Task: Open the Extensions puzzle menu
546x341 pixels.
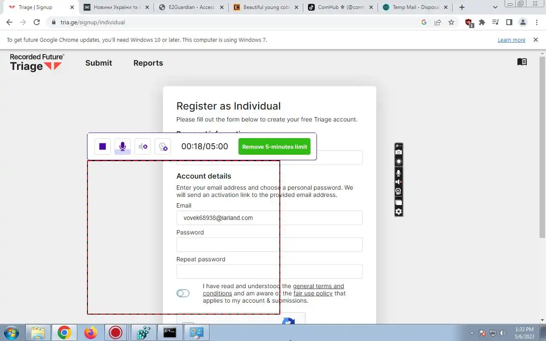Action: coord(482,22)
